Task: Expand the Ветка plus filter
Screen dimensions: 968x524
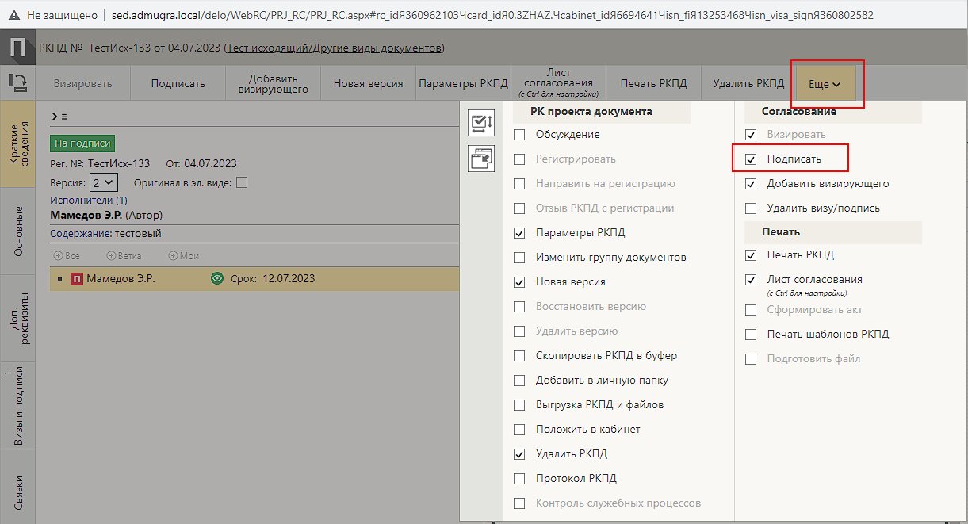Action: tap(124, 256)
